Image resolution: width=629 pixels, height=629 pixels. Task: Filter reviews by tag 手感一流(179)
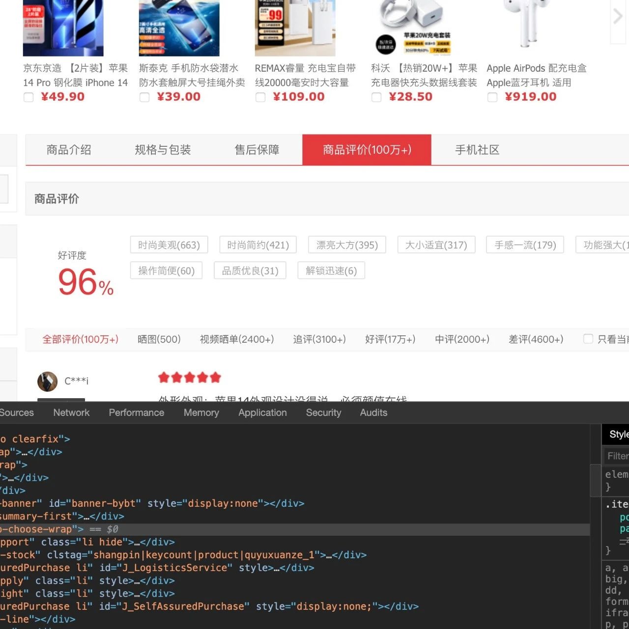(525, 245)
